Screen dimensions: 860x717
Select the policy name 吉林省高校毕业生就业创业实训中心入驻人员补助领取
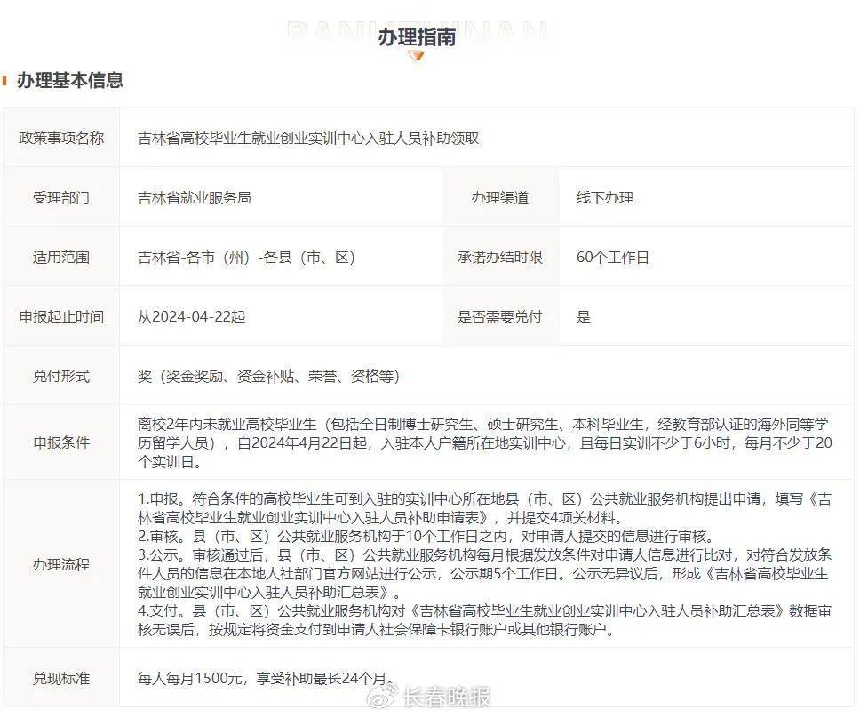(x=308, y=139)
